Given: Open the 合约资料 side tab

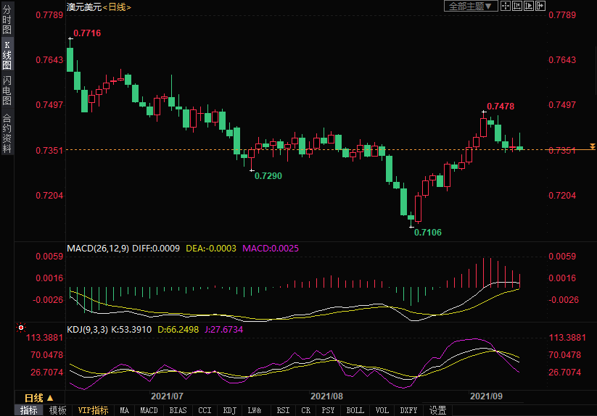Looking at the screenshot, I should (x=7, y=133).
